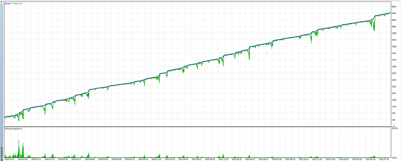Click the 4919 y-axis value
Image resolution: width=401 pixels, height=161 pixels.
point(394,40)
